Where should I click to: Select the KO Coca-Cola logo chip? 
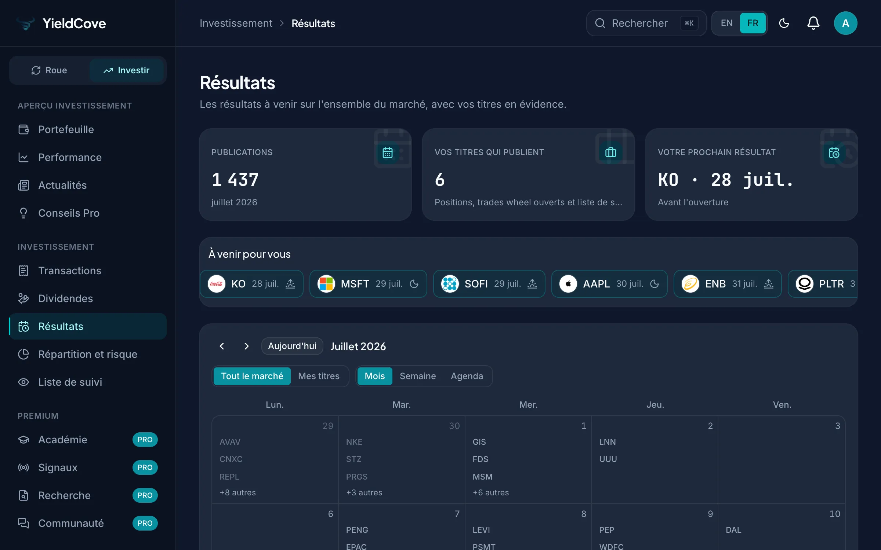[217, 284]
